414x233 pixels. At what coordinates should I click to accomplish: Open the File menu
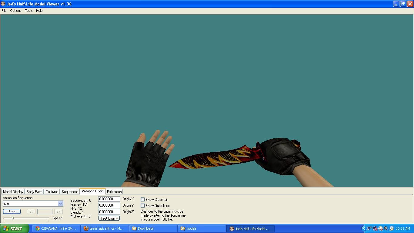(4, 11)
